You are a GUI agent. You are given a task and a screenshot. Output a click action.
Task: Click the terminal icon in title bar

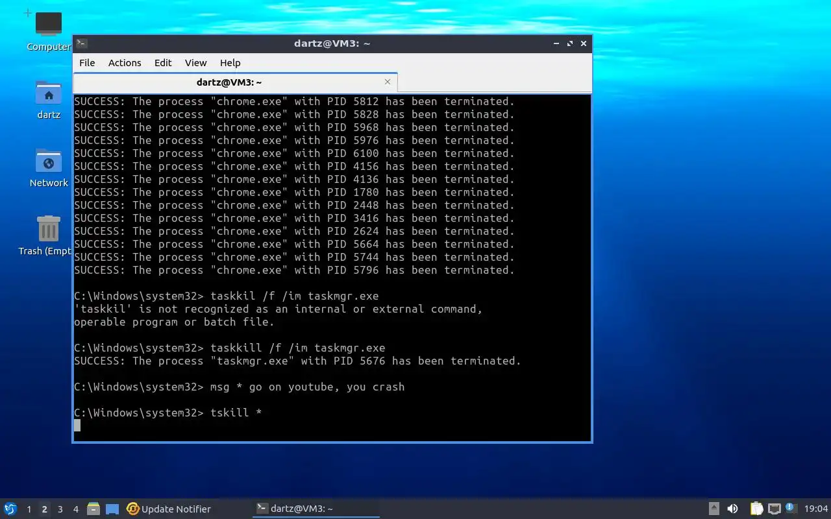coord(82,43)
